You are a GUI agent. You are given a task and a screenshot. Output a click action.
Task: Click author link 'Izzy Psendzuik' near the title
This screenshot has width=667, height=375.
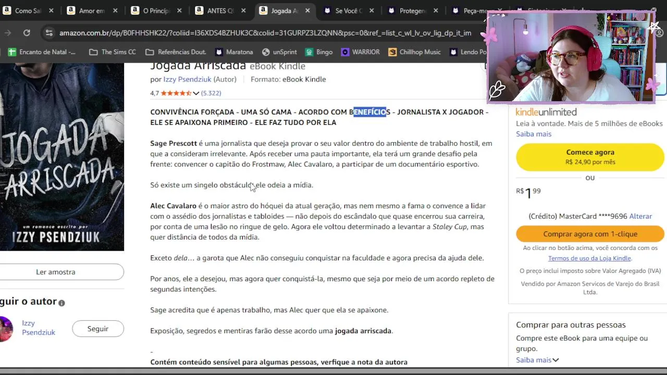click(x=187, y=79)
